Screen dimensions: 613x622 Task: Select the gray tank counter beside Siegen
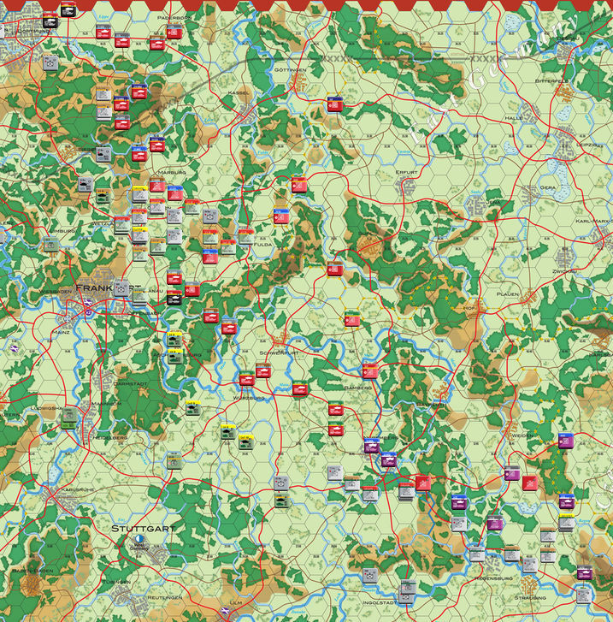click(x=103, y=154)
